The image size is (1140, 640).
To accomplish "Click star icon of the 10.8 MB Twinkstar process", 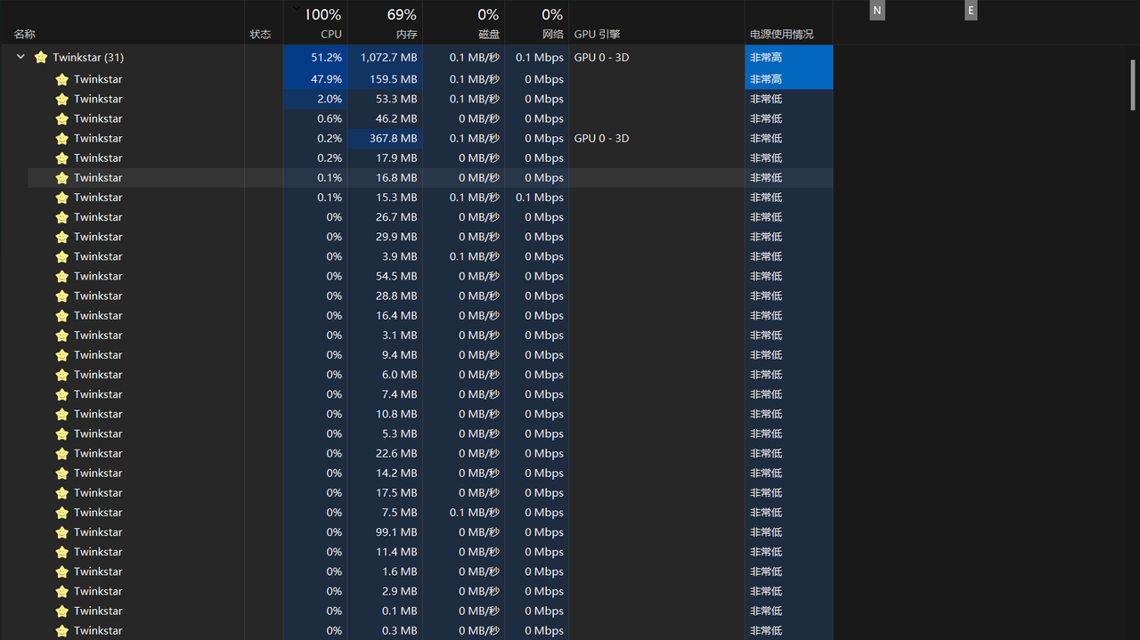I will (62, 414).
